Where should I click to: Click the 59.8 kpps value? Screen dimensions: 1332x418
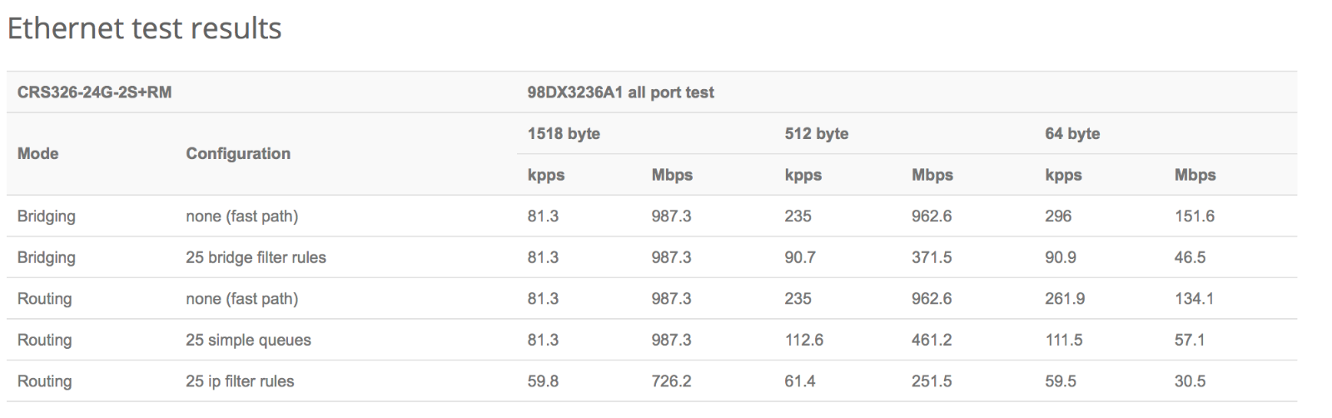(543, 381)
